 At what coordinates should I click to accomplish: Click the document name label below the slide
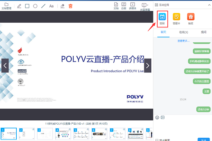[x=76, y=124]
